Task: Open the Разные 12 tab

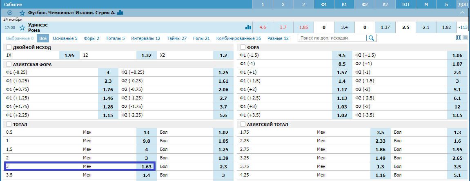Action: (x=278, y=38)
